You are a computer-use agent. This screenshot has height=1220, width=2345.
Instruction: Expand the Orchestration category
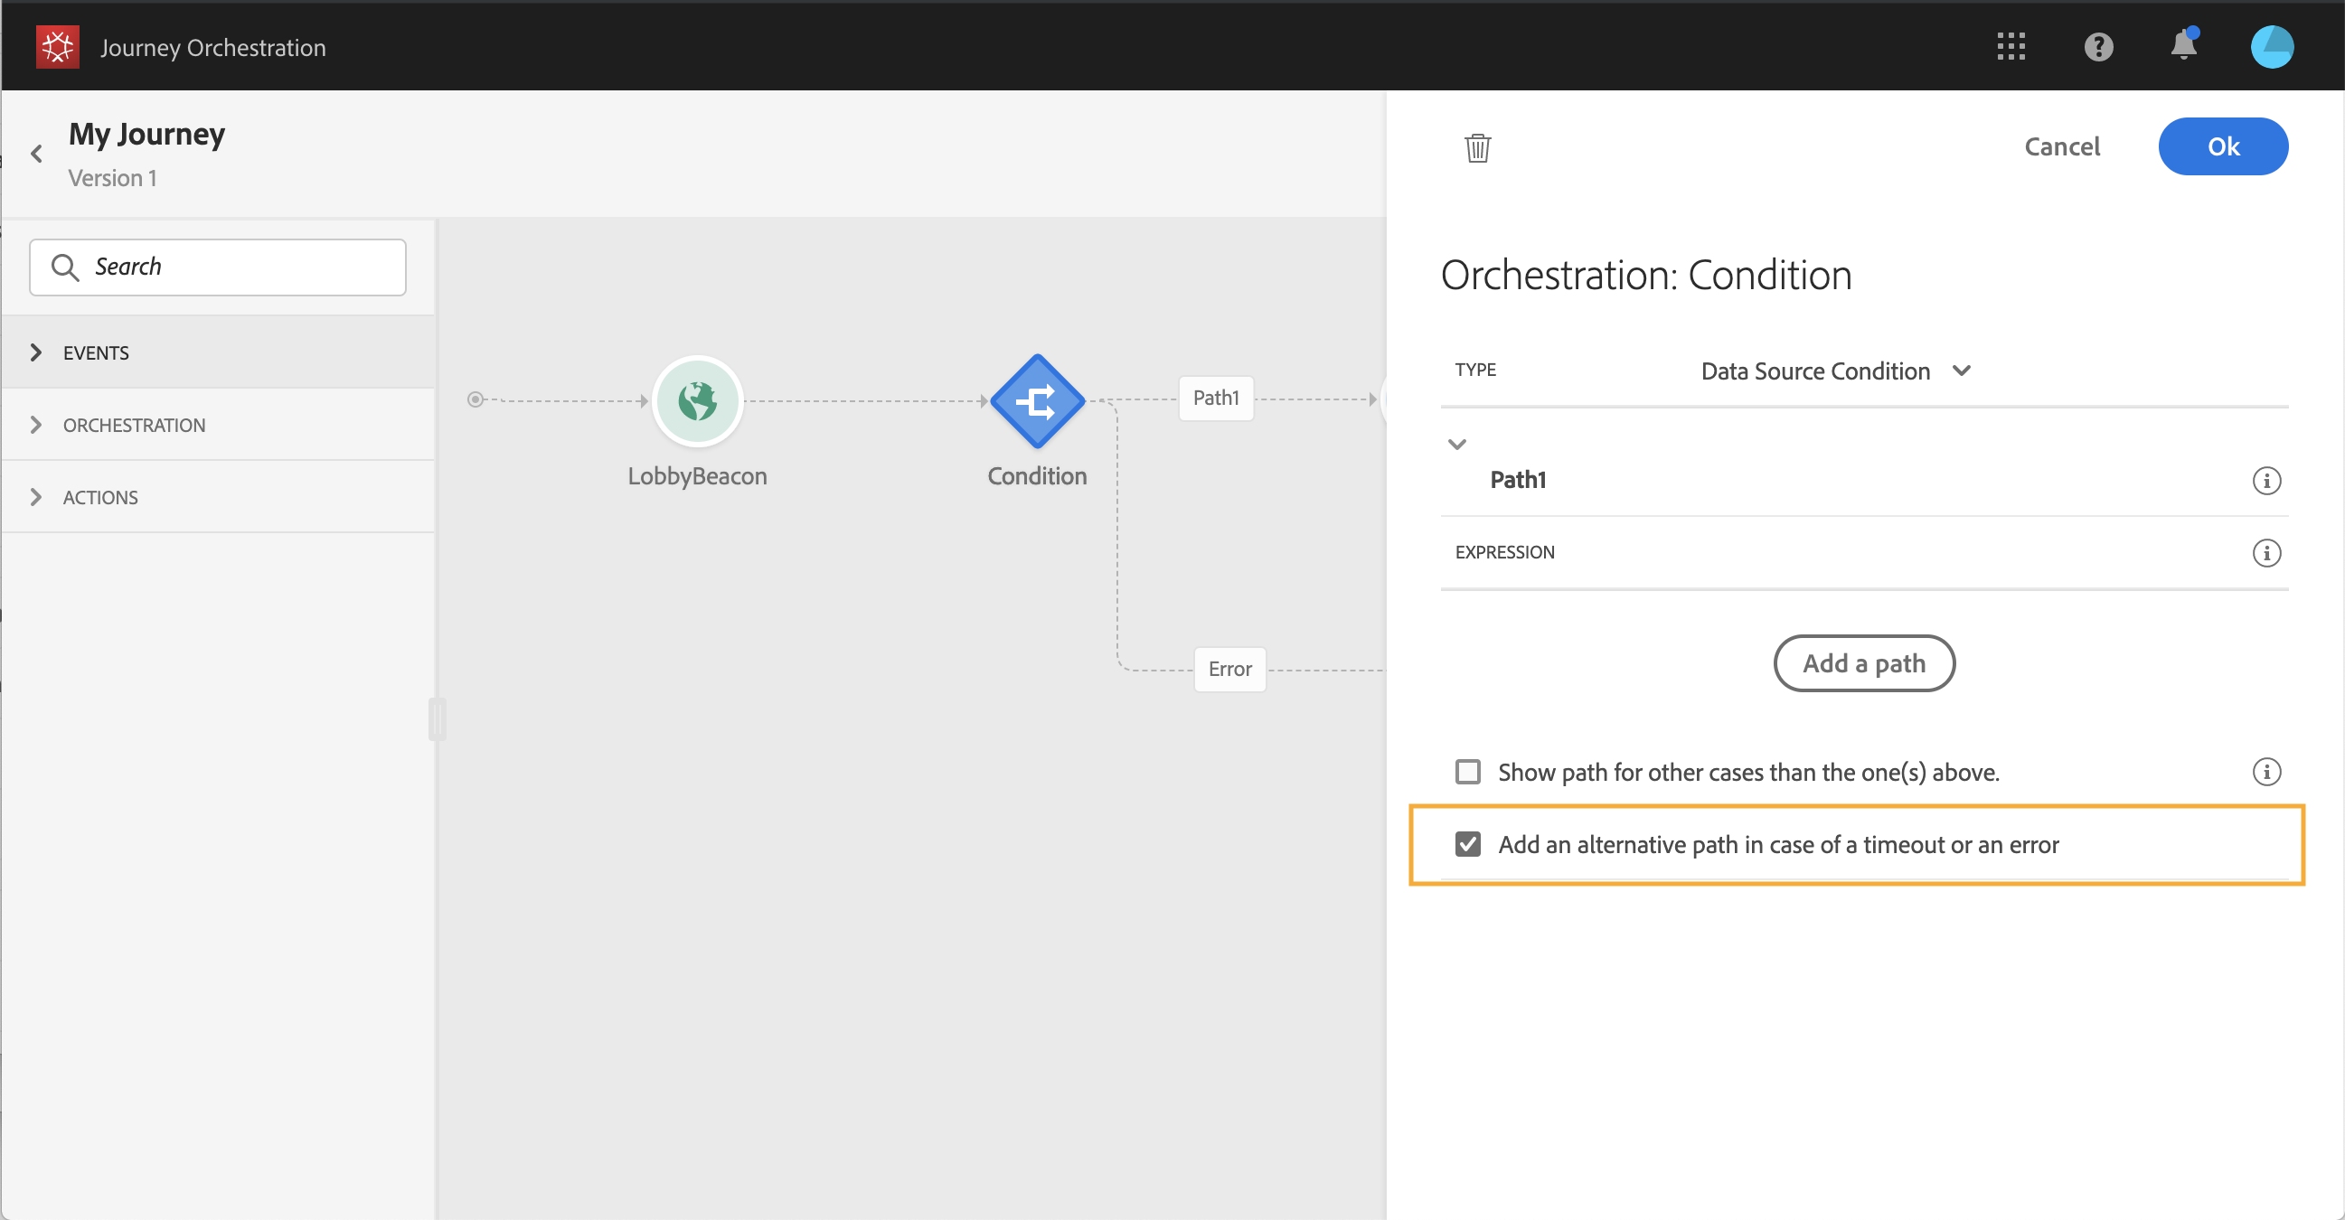(x=36, y=425)
